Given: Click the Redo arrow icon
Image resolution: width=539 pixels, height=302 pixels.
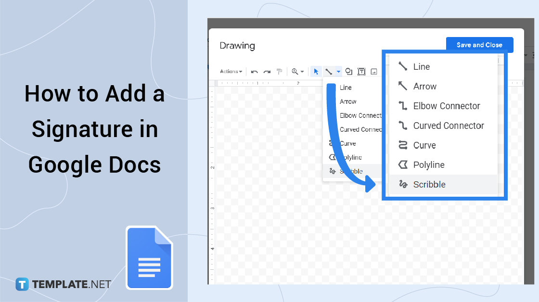Looking at the screenshot, I should (x=267, y=72).
